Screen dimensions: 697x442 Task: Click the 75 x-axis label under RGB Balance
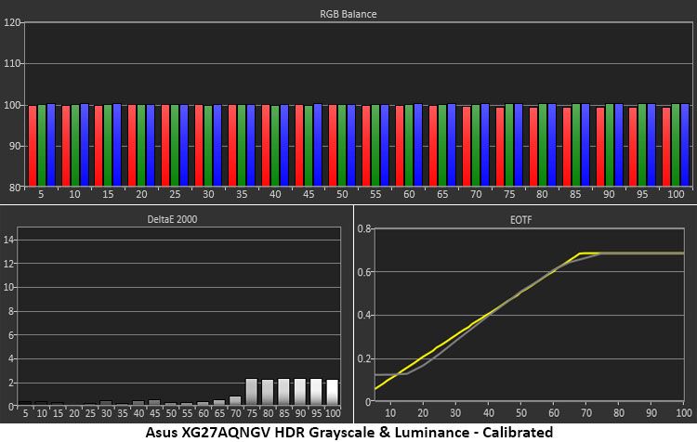click(x=509, y=194)
